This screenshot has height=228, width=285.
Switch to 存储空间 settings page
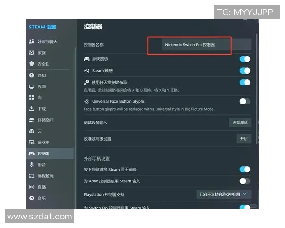[50, 120]
